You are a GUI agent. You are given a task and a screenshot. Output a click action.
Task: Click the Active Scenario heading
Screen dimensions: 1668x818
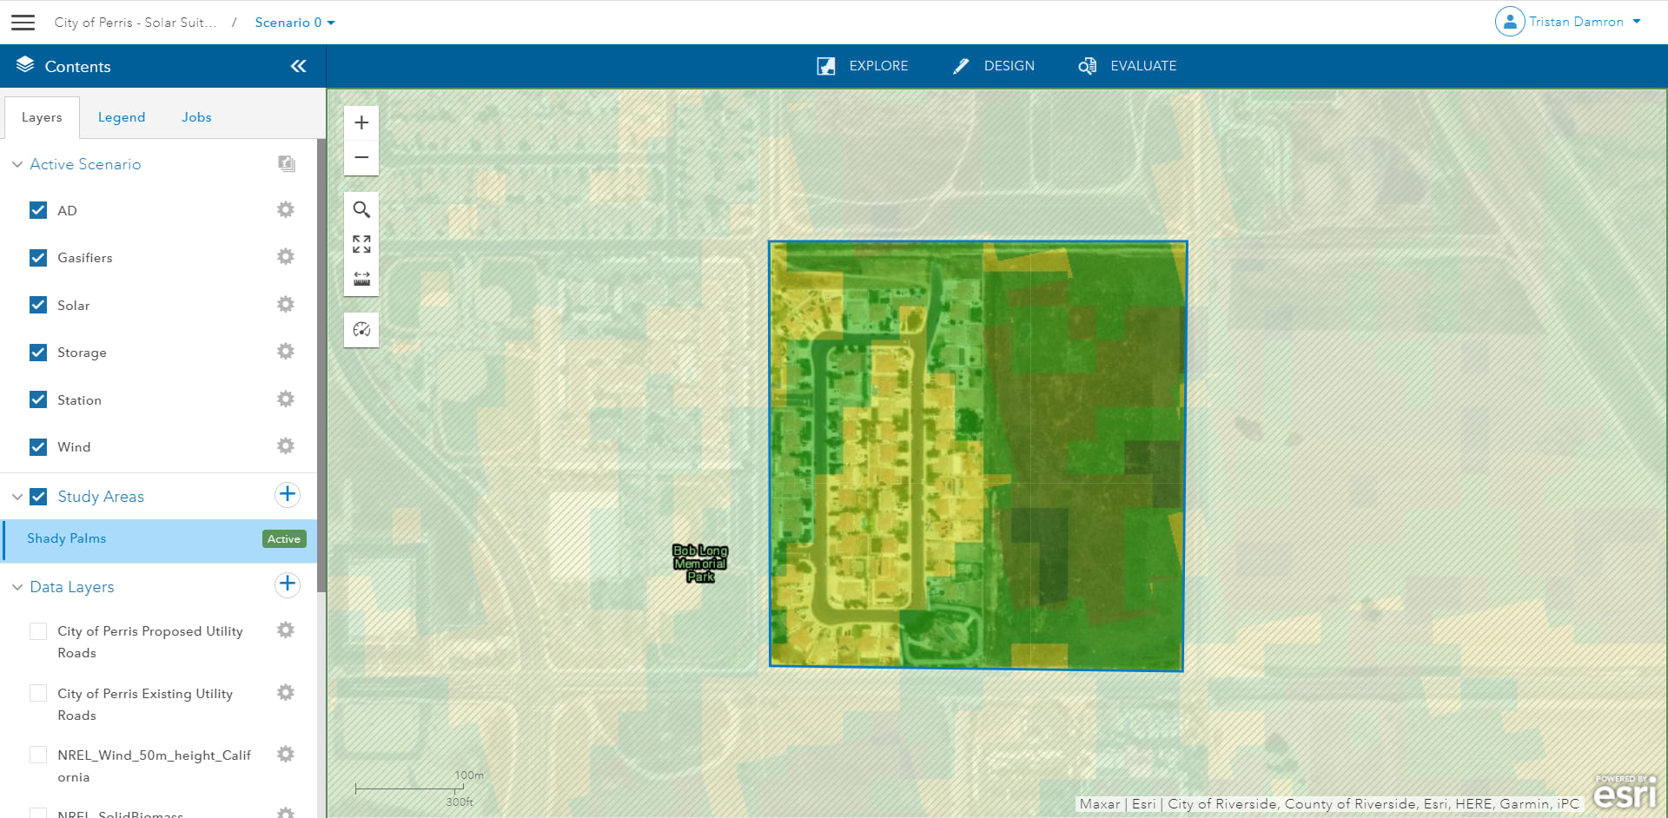[x=85, y=164]
